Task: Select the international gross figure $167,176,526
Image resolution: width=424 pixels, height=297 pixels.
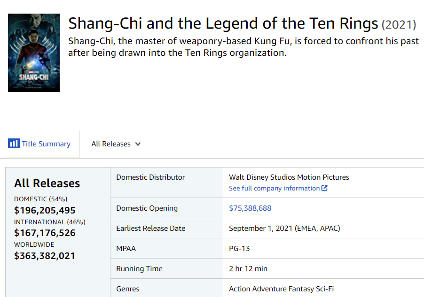Action: tap(45, 233)
